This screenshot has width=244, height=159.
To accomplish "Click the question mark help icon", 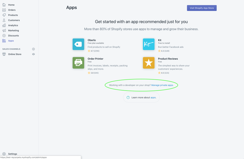I will click(128, 97).
